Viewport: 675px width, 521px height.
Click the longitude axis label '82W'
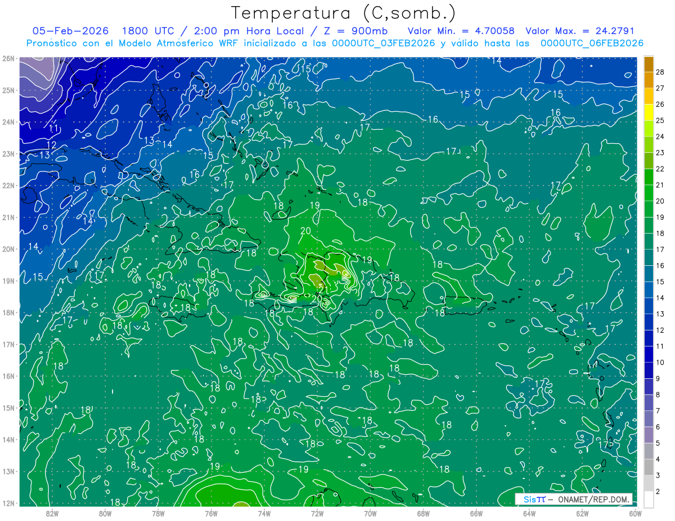click(x=52, y=513)
